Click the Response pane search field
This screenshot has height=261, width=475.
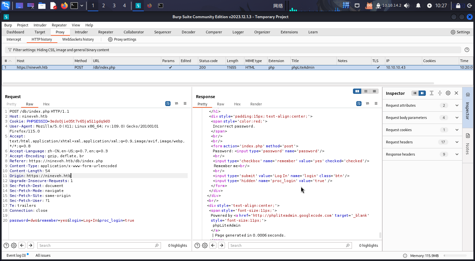[x=290, y=245]
